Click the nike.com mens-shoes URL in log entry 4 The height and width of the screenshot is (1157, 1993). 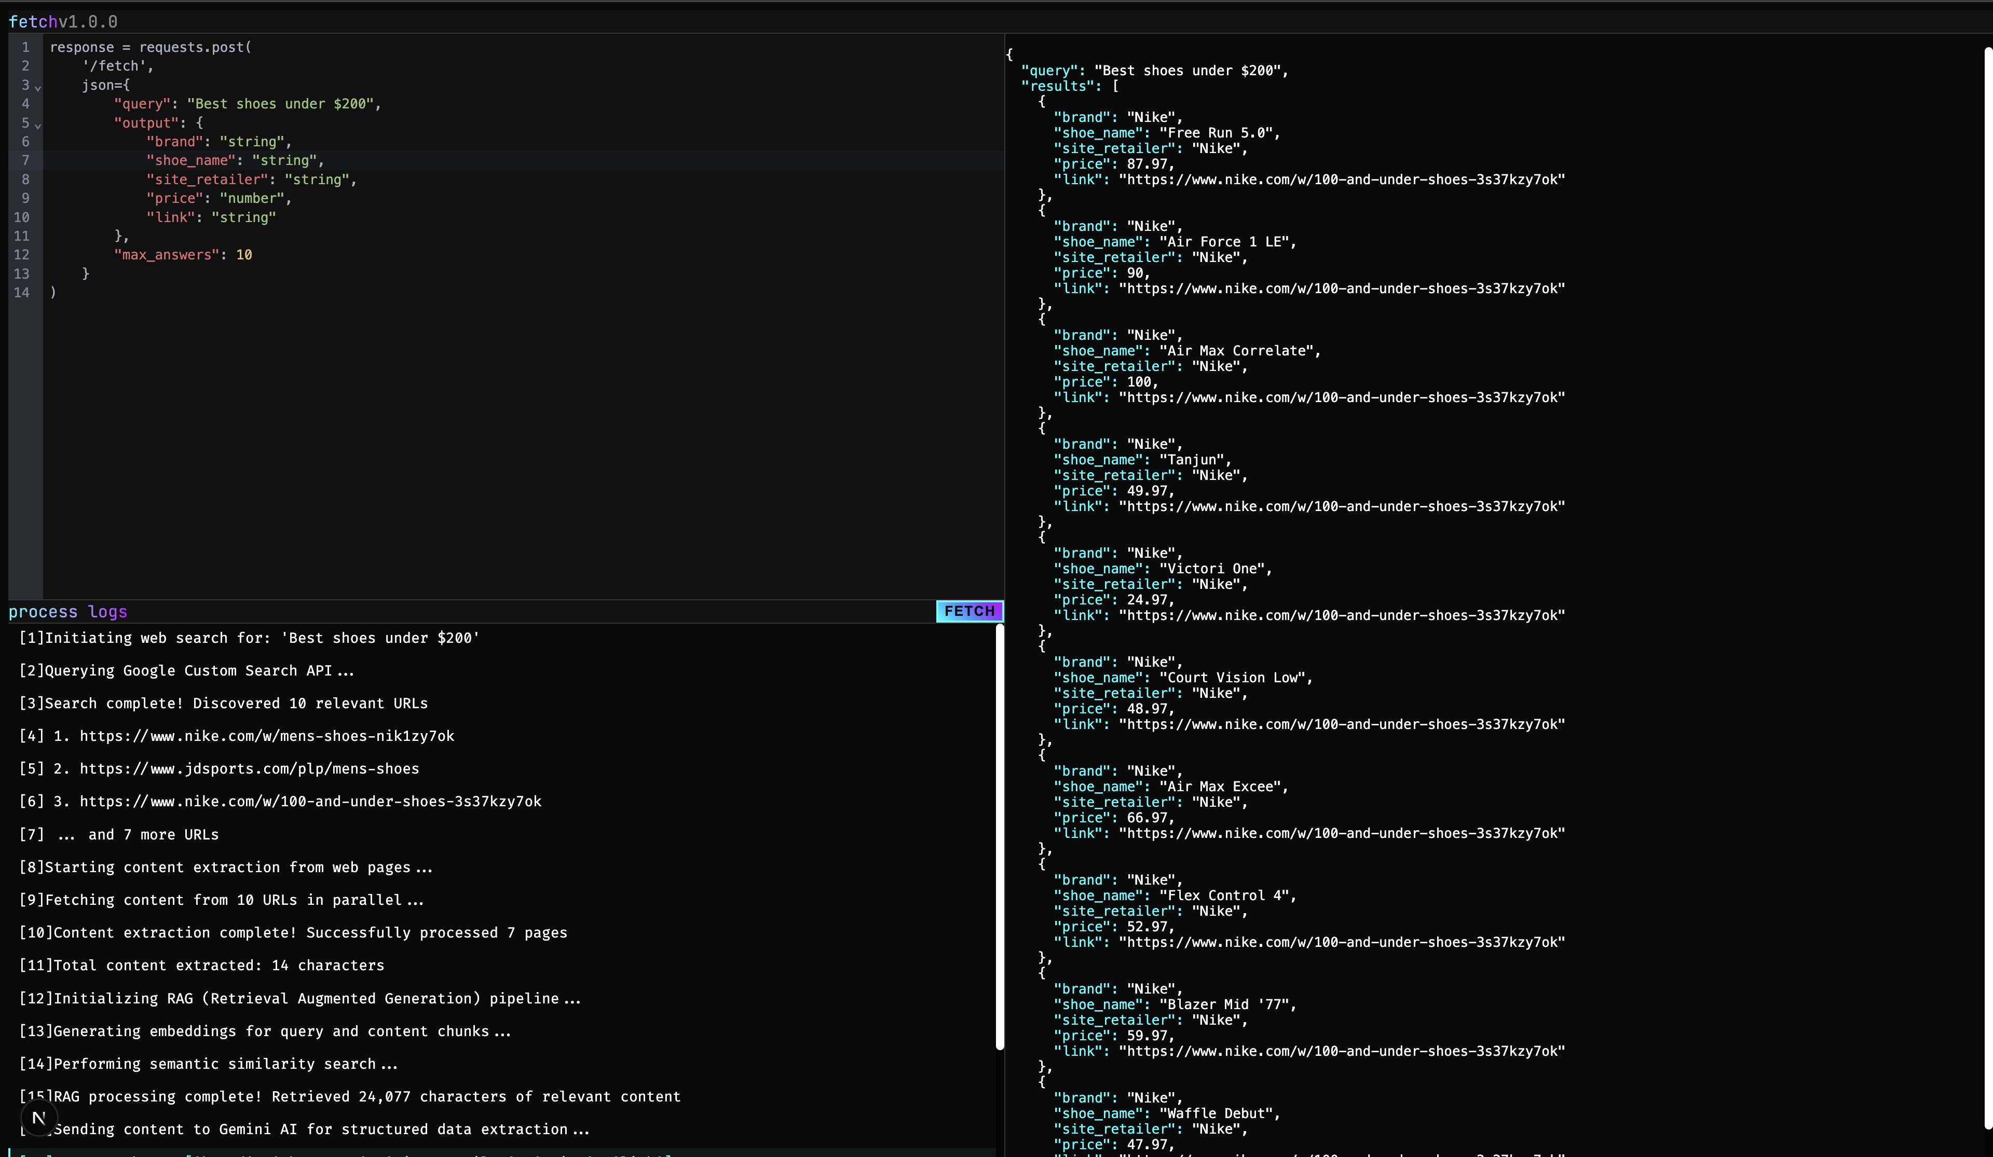click(267, 736)
